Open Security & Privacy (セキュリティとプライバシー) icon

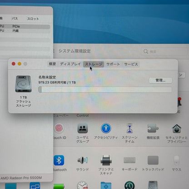click(177, 129)
